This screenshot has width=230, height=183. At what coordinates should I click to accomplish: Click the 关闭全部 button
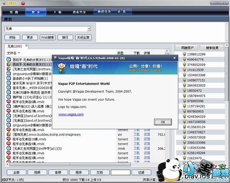point(83,38)
